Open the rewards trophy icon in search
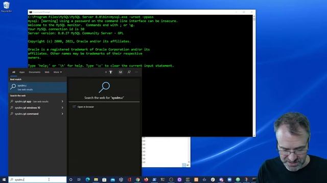 click(x=111, y=72)
